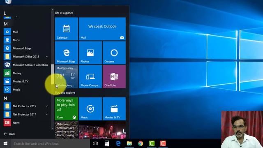The image size is (263, 148).
Task: Open Music icon in app list
Action: [x=7, y=90]
